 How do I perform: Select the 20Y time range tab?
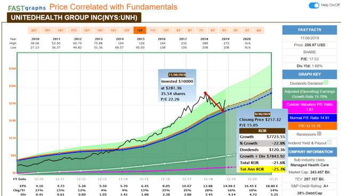34,30
